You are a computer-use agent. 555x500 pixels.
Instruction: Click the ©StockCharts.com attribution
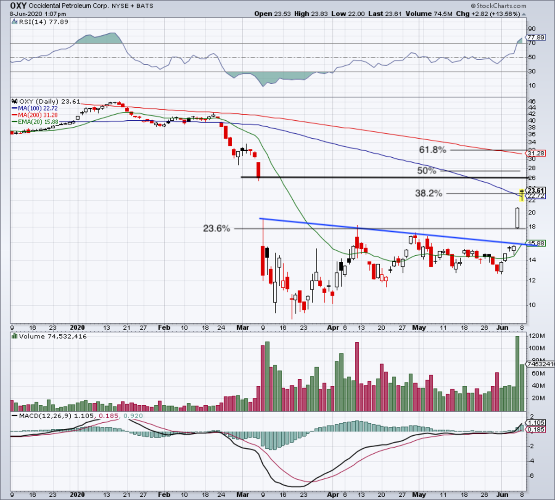pos(499,6)
